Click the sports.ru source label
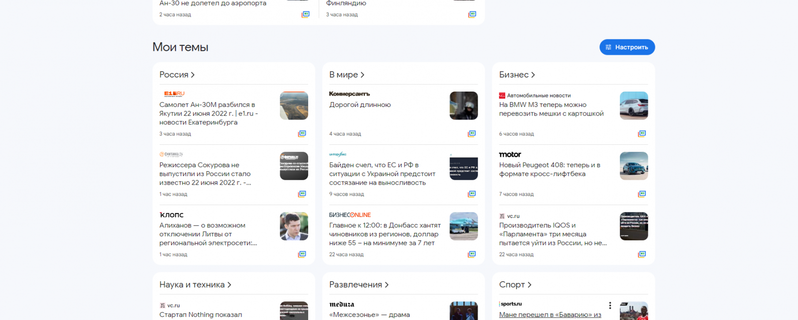 [511, 304]
